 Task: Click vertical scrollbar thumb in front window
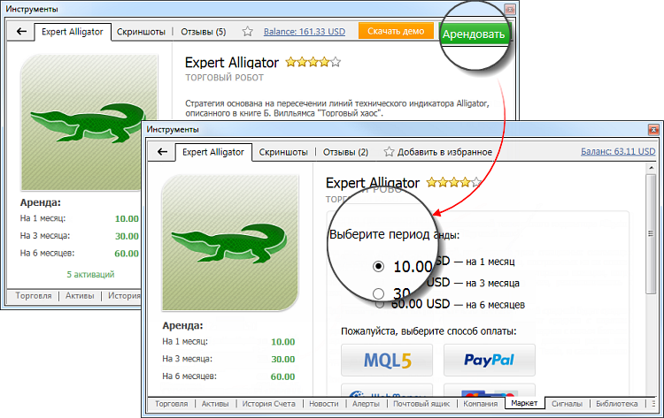(x=651, y=233)
